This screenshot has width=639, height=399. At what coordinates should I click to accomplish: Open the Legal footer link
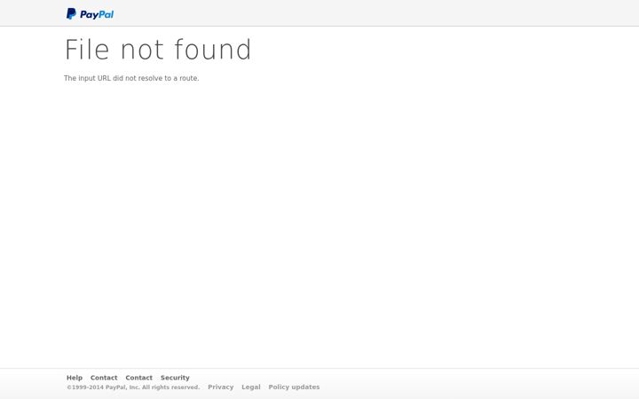pyautogui.click(x=251, y=387)
